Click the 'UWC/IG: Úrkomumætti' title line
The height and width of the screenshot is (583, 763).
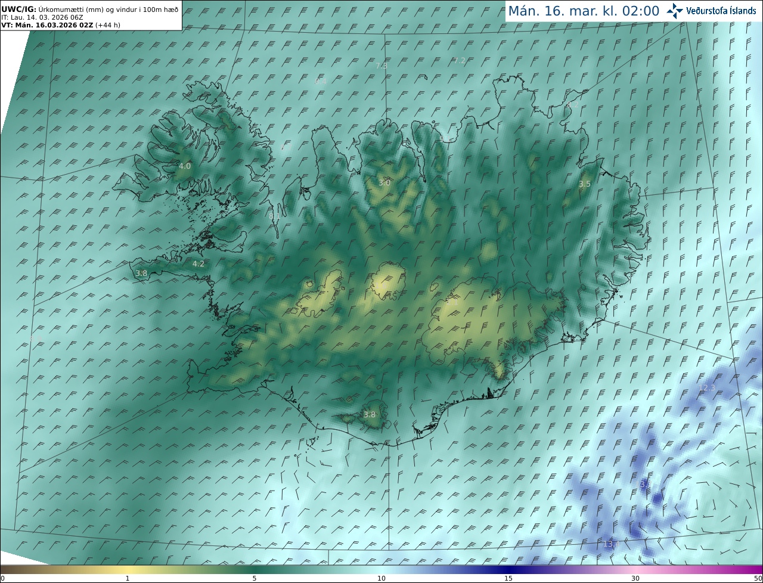(x=89, y=9)
